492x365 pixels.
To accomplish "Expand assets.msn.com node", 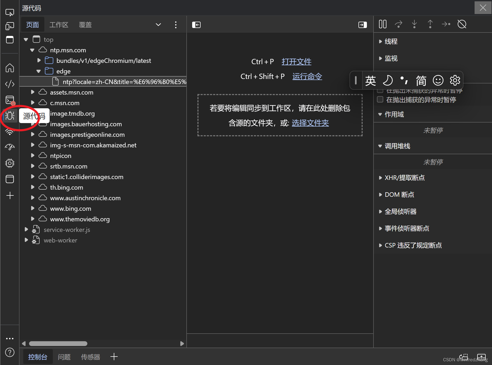I will (x=32, y=92).
